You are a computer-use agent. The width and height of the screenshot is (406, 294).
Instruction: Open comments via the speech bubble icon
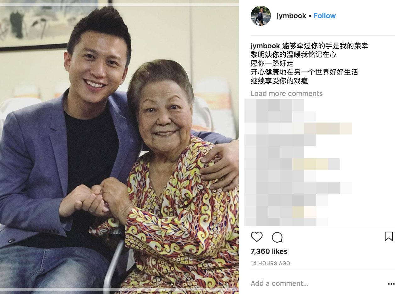[x=277, y=237]
